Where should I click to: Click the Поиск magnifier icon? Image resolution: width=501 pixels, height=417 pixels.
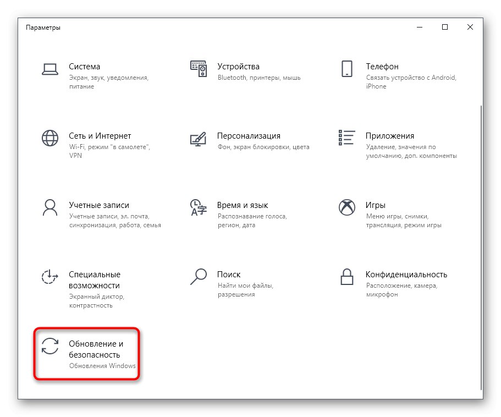(199, 277)
